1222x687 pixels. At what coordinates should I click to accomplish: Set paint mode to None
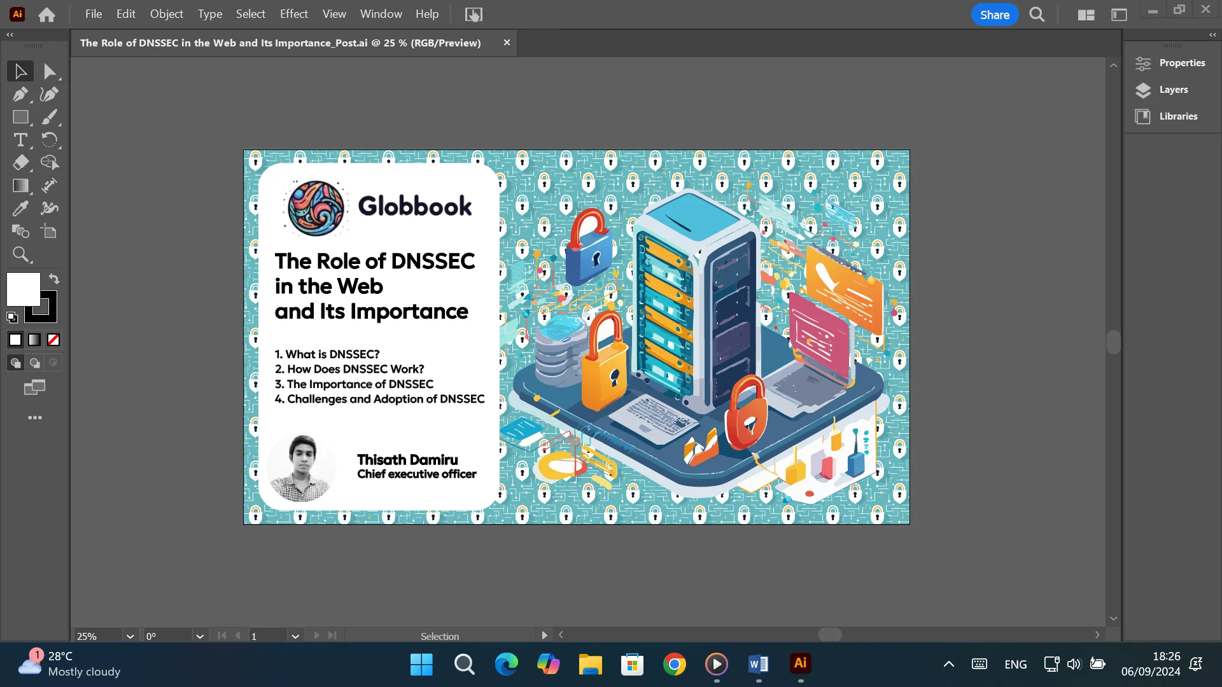(53, 340)
